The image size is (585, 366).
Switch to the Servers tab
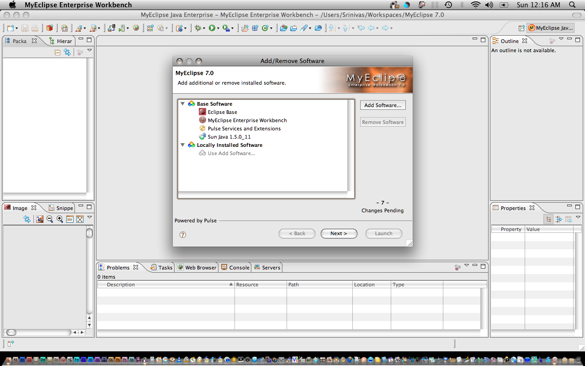pos(267,268)
